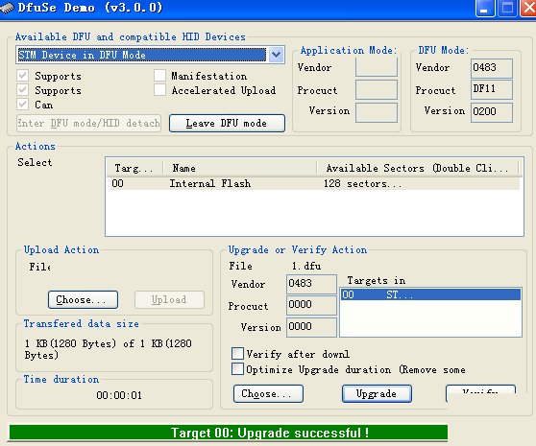Image resolution: width=536 pixels, height=446 pixels.
Task: Click Upgrade file Product field 0000
Action: point(311,305)
